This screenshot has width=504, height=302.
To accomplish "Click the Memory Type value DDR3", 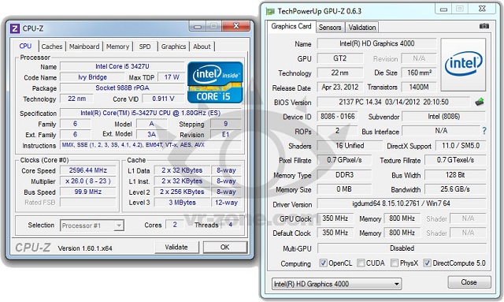I will pyautogui.click(x=344, y=175).
